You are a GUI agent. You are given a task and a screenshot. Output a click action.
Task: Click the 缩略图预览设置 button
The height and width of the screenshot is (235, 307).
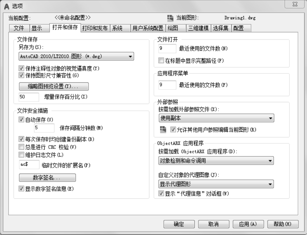tap(54, 86)
